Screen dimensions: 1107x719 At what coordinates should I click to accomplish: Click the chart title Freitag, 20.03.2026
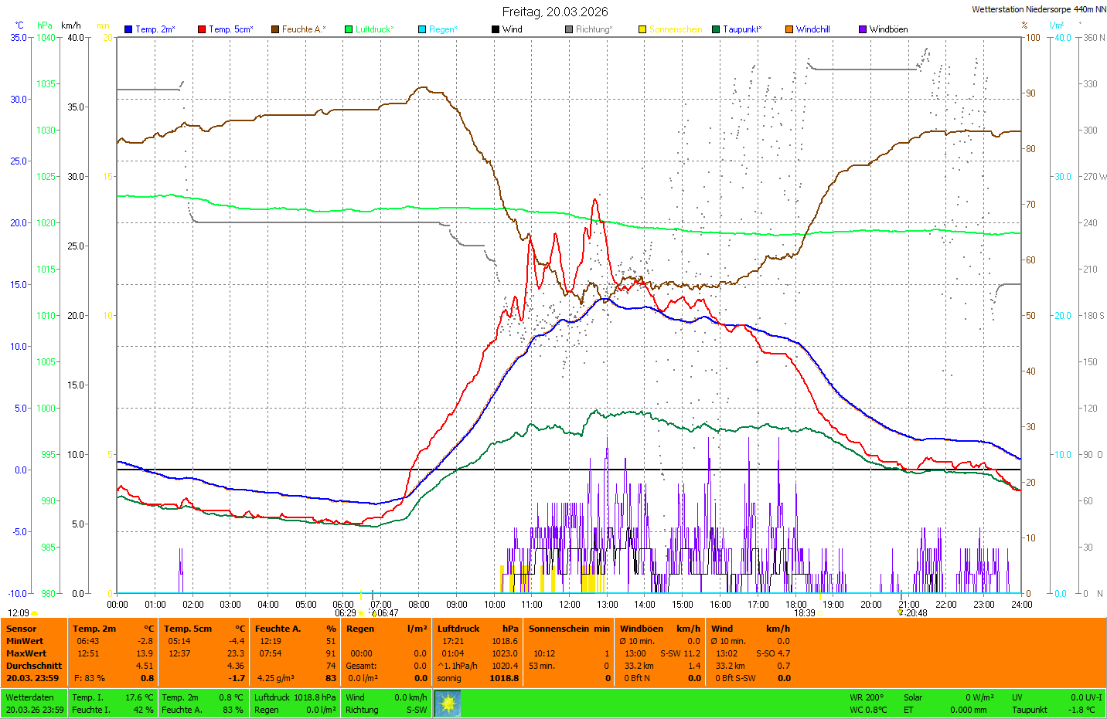click(555, 12)
